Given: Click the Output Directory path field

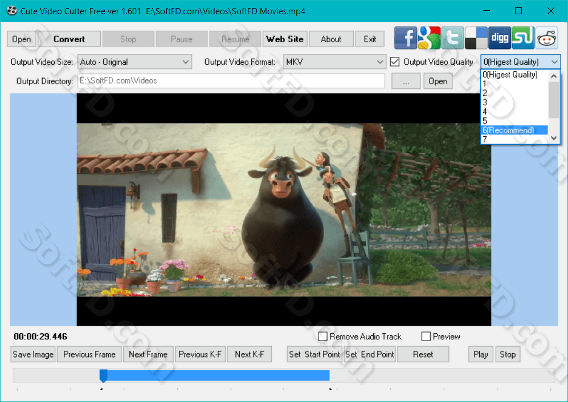Looking at the screenshot, I should click(x=231, y=81).
